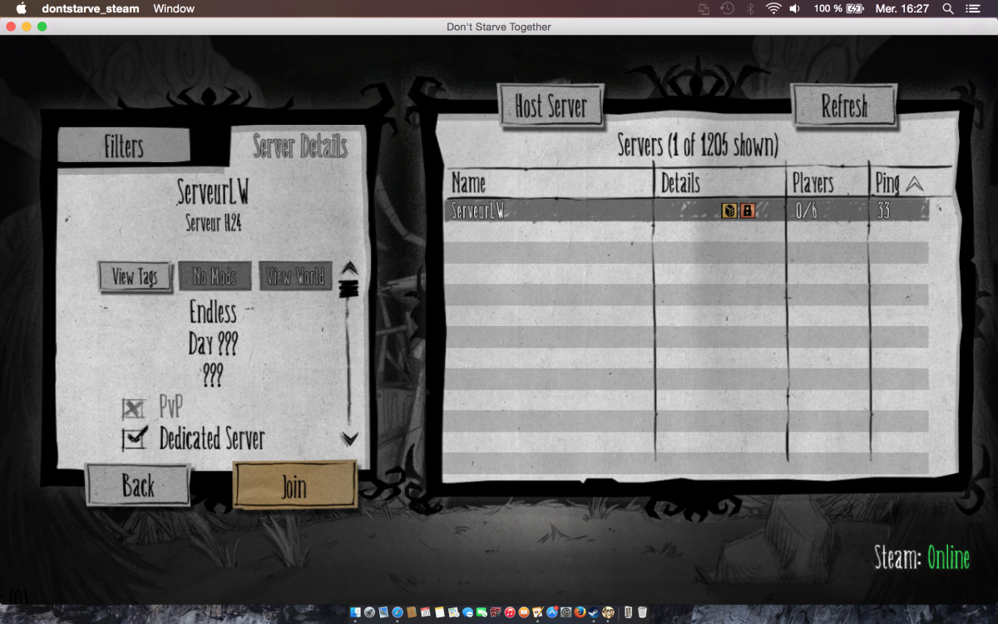Open Photo Booth from the dock
998x624 pixels.
tap(496, 612)
